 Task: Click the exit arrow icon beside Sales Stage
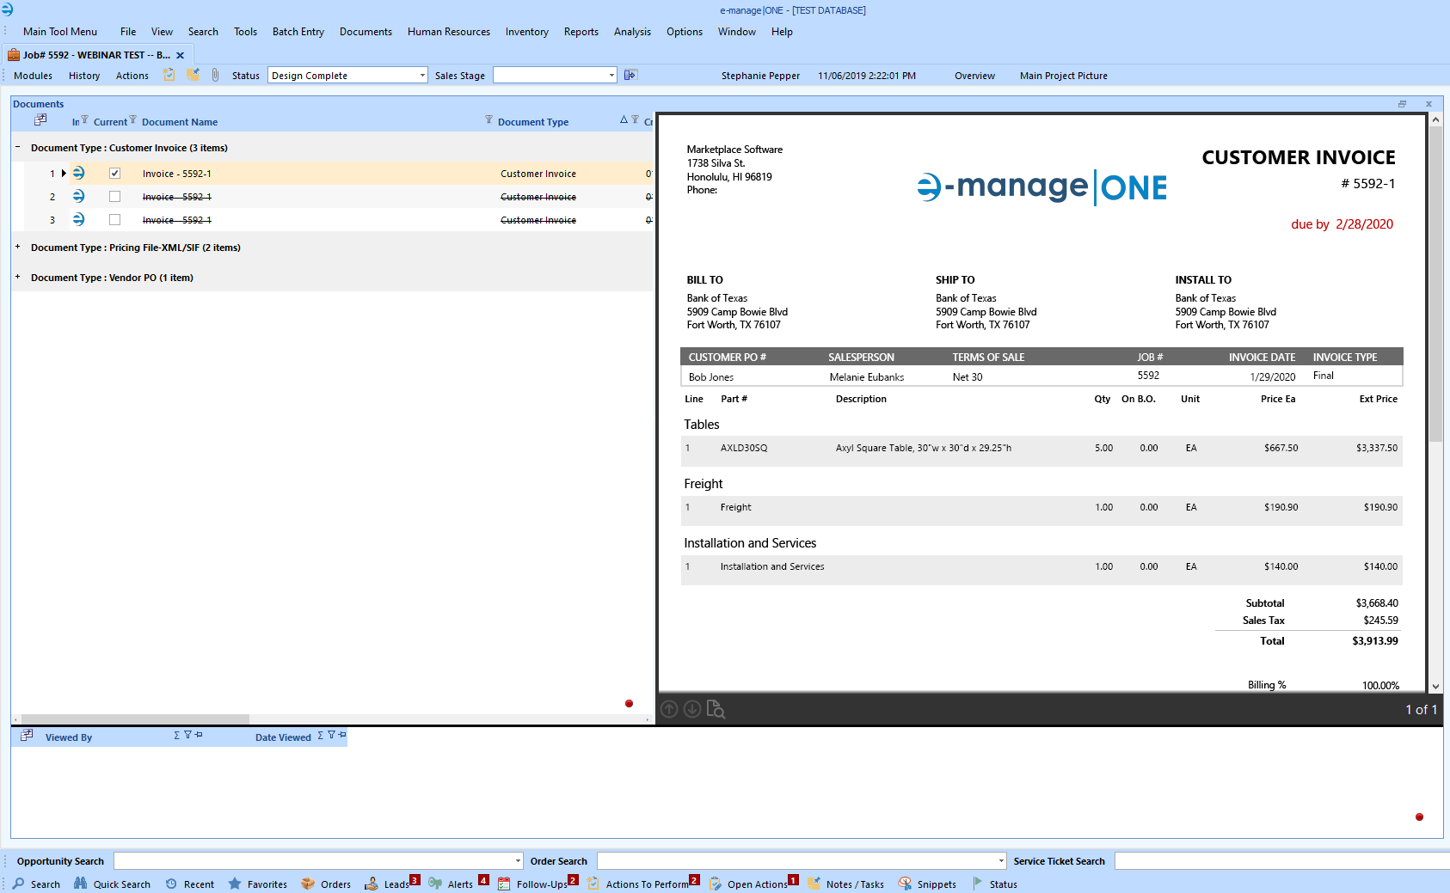630,75
